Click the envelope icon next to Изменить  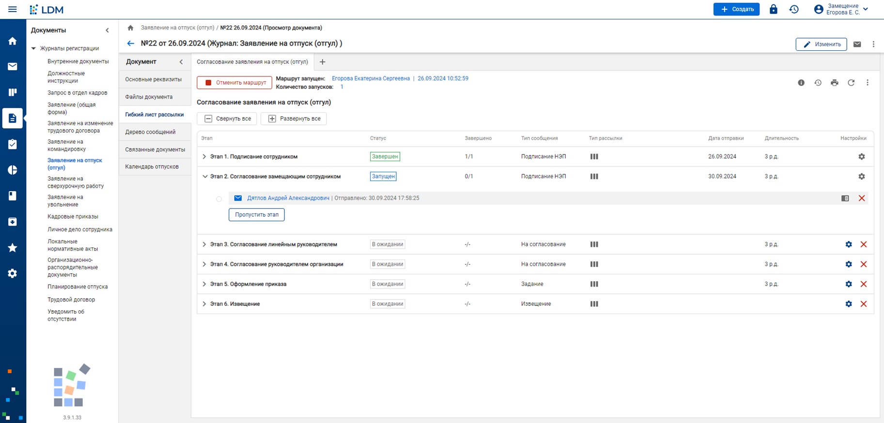pyautogui.click(x=857, y=44)
